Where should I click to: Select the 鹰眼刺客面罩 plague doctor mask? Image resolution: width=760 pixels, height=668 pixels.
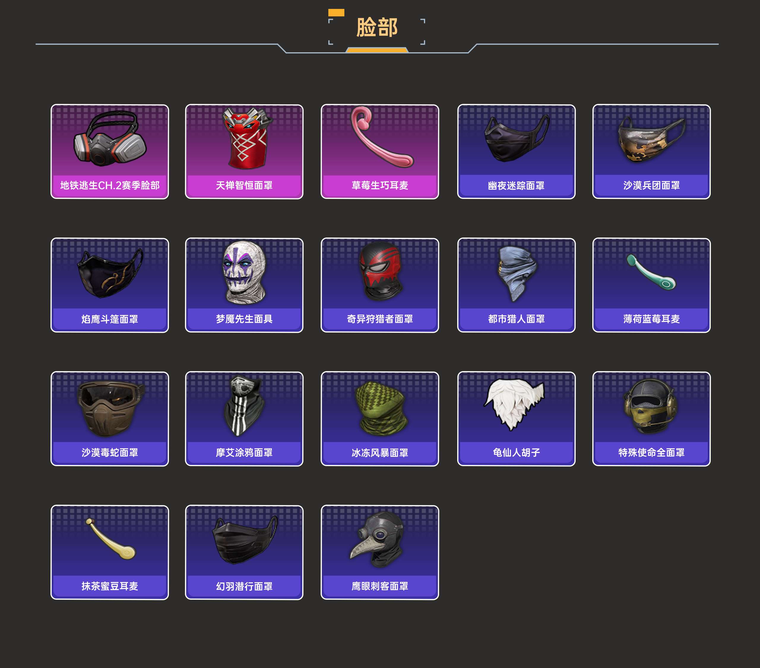tap(380, 552)
